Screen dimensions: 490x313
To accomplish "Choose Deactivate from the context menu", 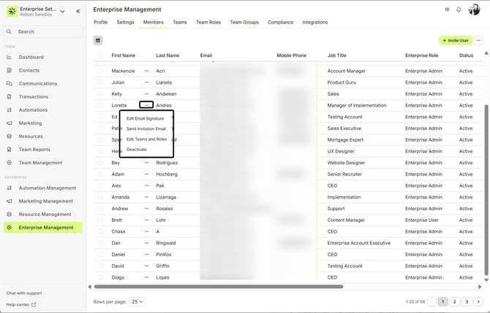I will pos(137,150).
